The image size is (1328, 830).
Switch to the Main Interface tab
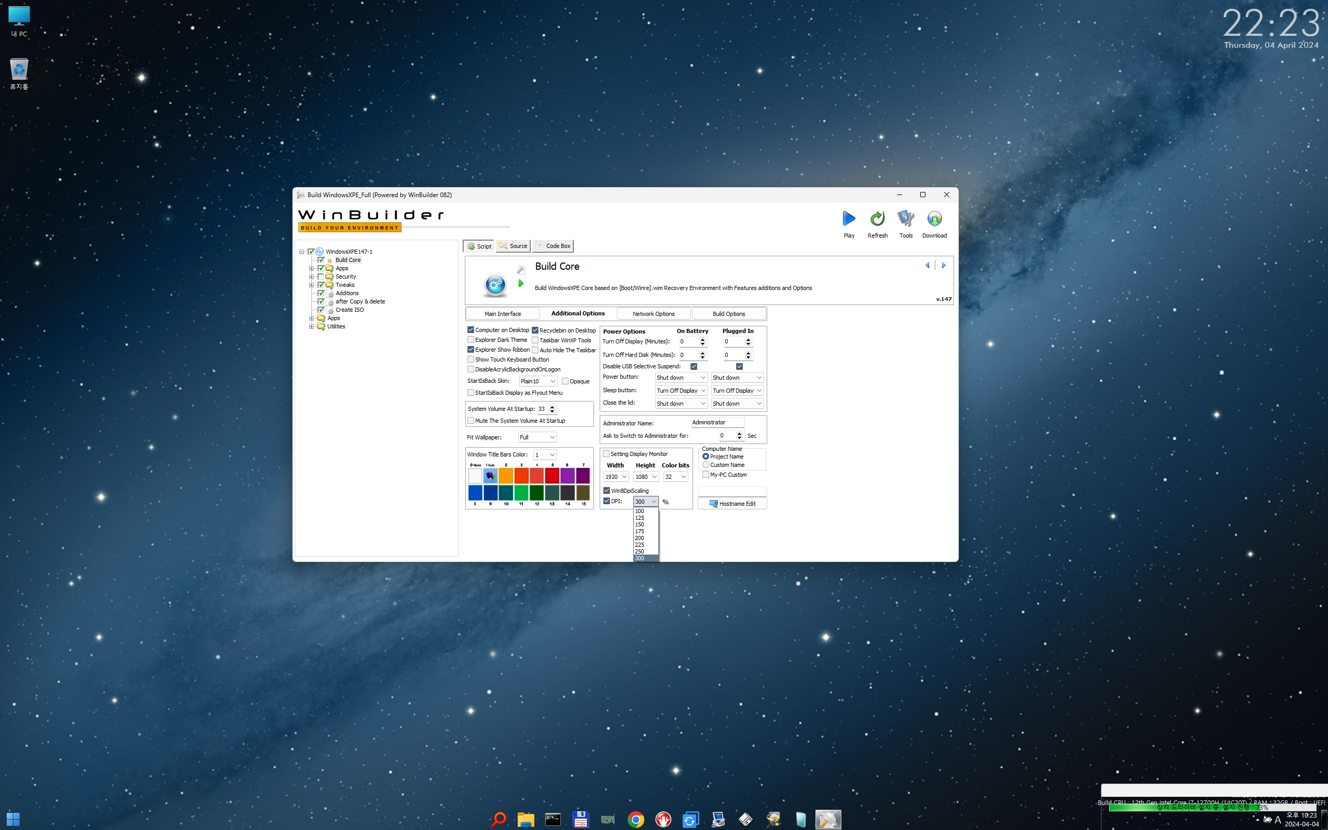[503, 314]
